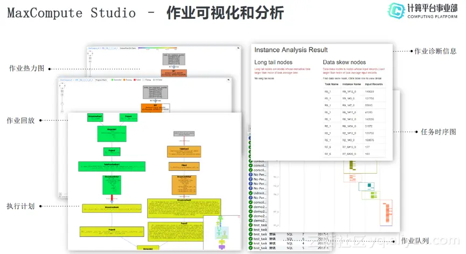The height and width of the screenshot is (254, 466).
Task: Open the ProgressChart dropdown in job replay window
Action: tap(101, 80)
